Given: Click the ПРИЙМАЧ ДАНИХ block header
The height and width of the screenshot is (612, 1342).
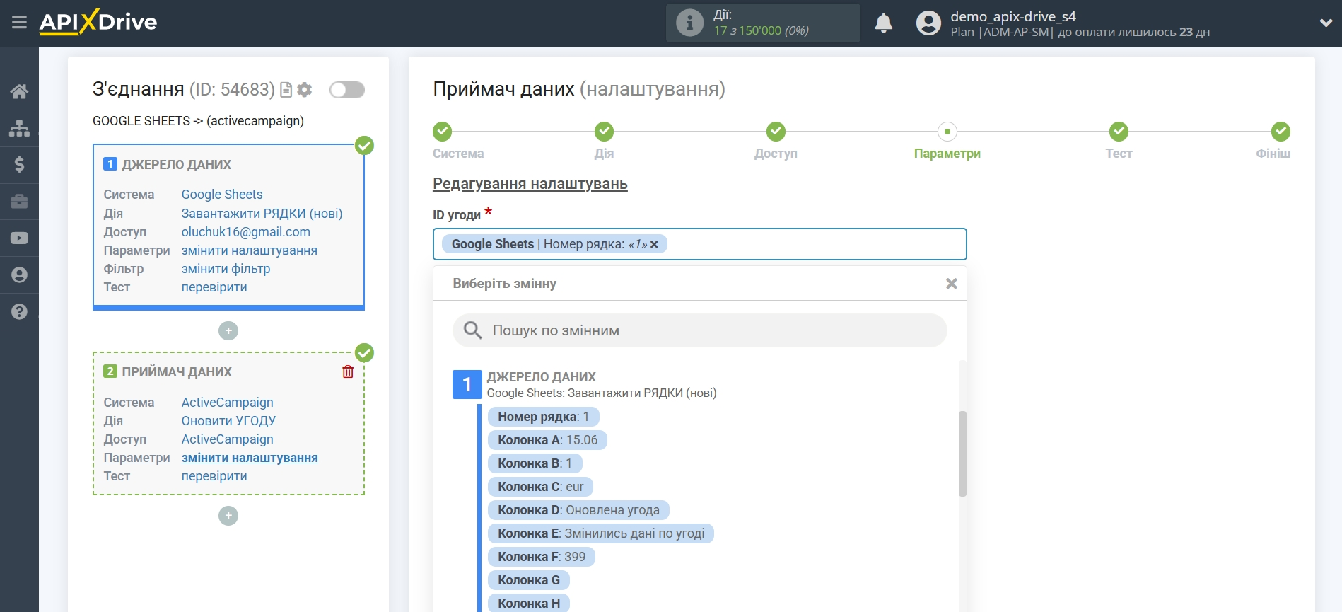Looking at the screenshot, I should pyautogui.click(x=177, y=371).
